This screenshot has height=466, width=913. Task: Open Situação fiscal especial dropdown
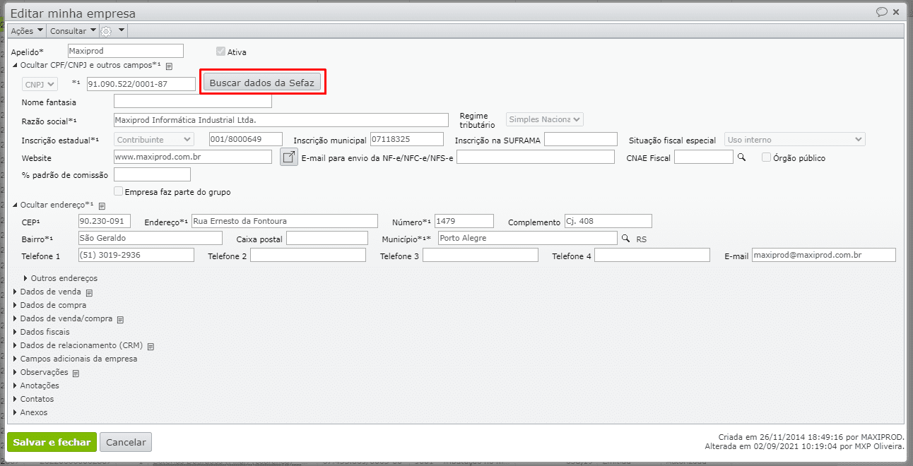point(794,139)
